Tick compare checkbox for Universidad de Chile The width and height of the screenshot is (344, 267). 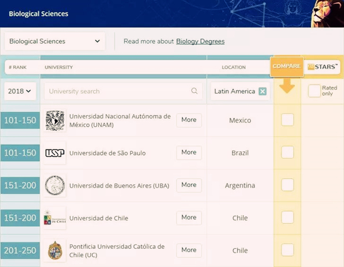point(288,217)
